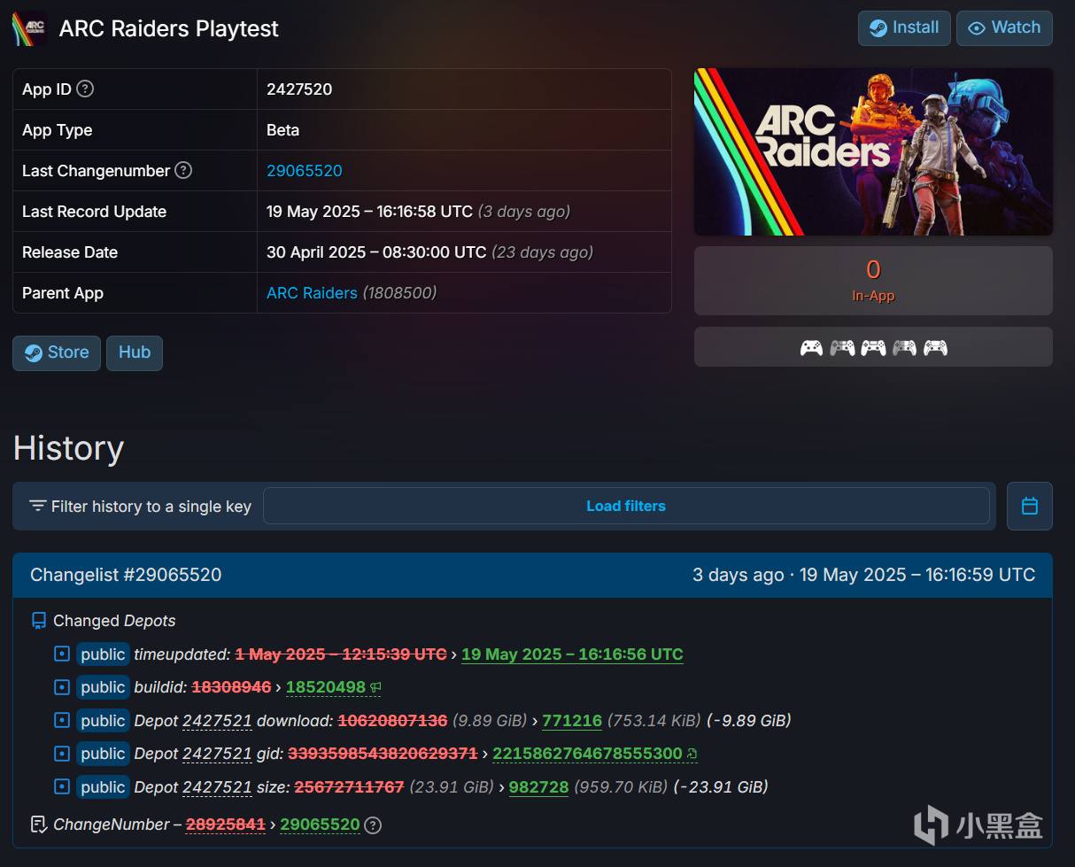
Task: Click the bullet icon on the timeupdated row
Action: click(x=61, y=654)
